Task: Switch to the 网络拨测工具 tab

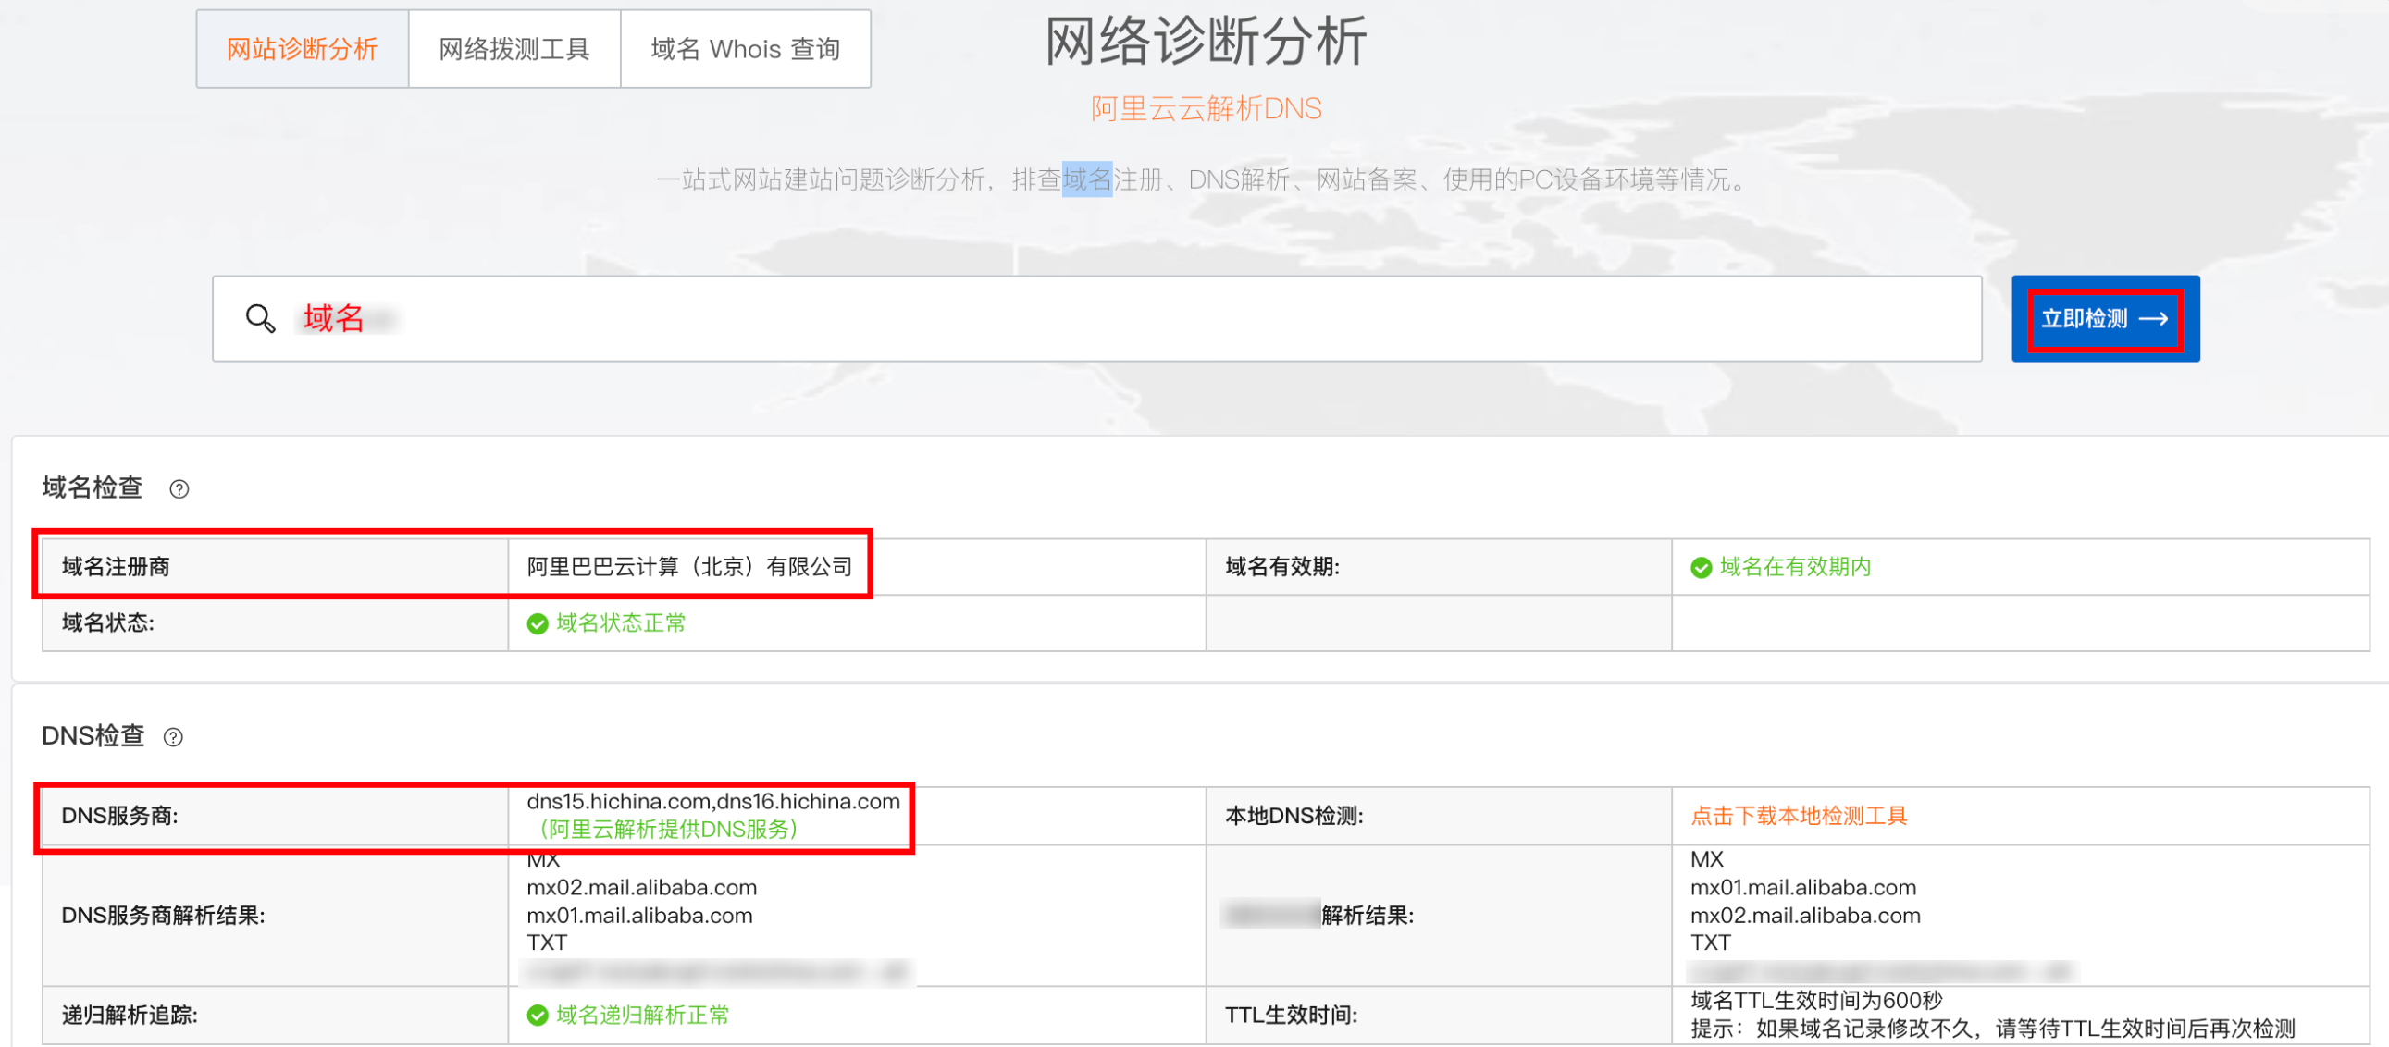Action: (514, 49)
